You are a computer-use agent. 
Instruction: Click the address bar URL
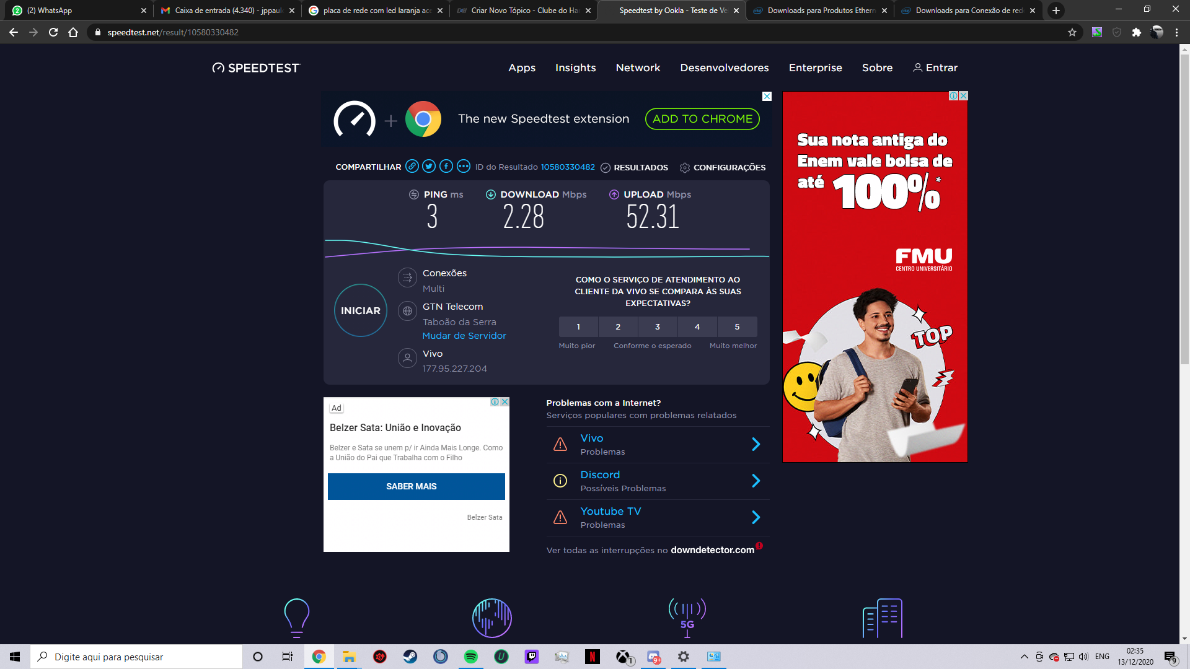pyautogui.click(x=173, y=32)
